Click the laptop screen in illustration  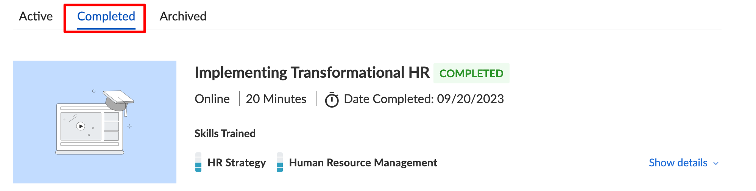90,127
